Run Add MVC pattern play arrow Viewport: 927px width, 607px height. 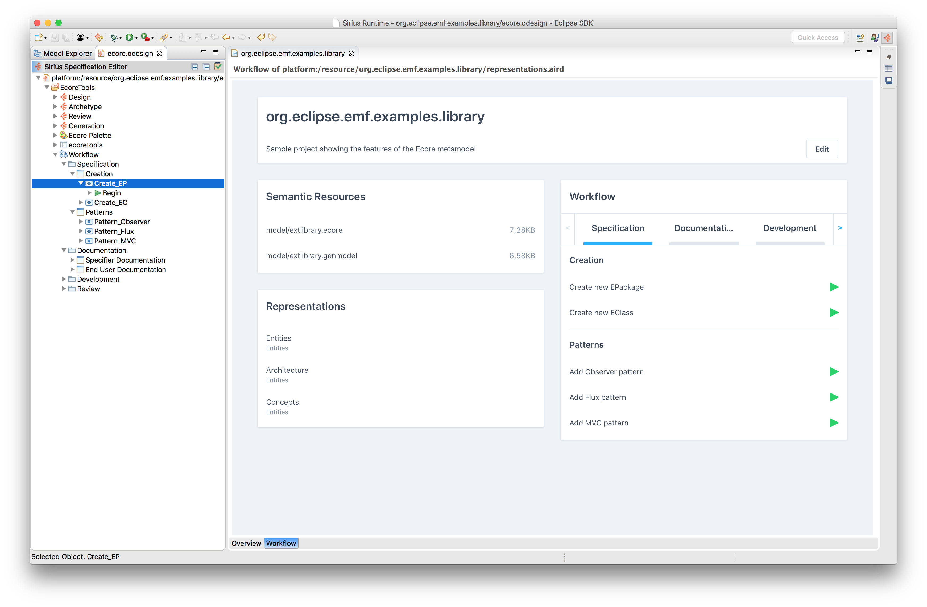[834, 423]
